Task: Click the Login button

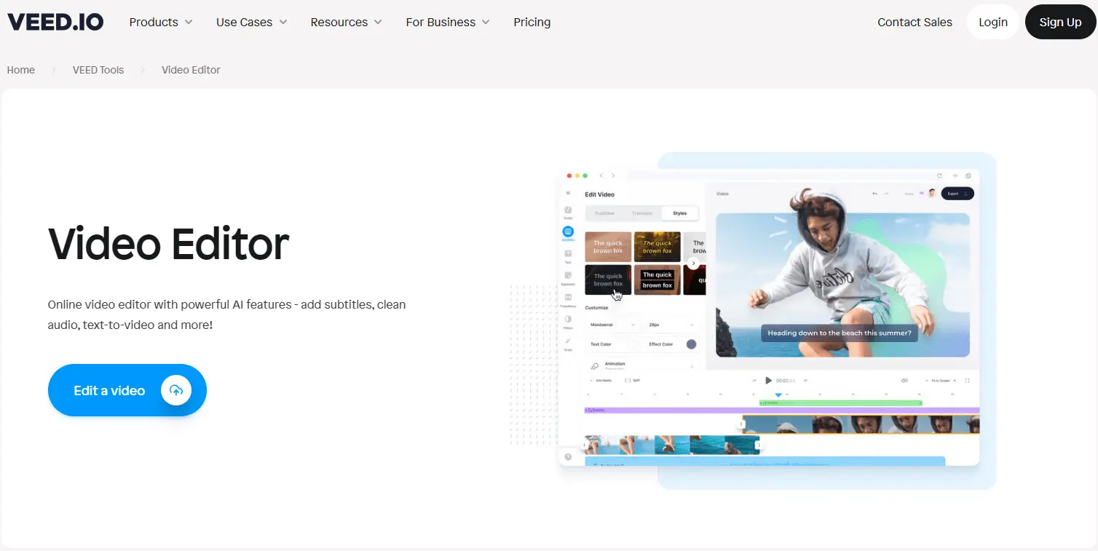Action: point(993,22)
